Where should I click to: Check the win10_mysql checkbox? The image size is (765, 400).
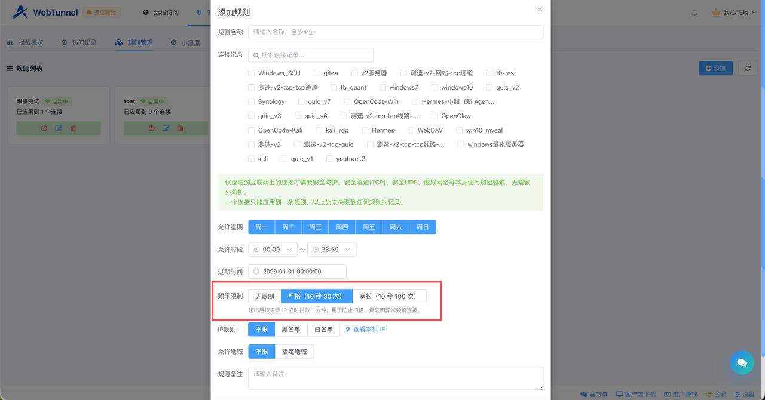[x=460, y=130]
